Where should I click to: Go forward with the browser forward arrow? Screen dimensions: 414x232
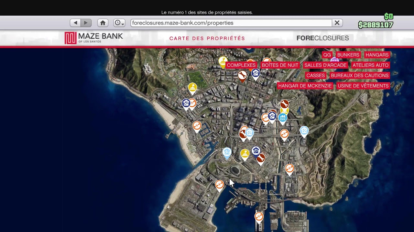point(86,23)
